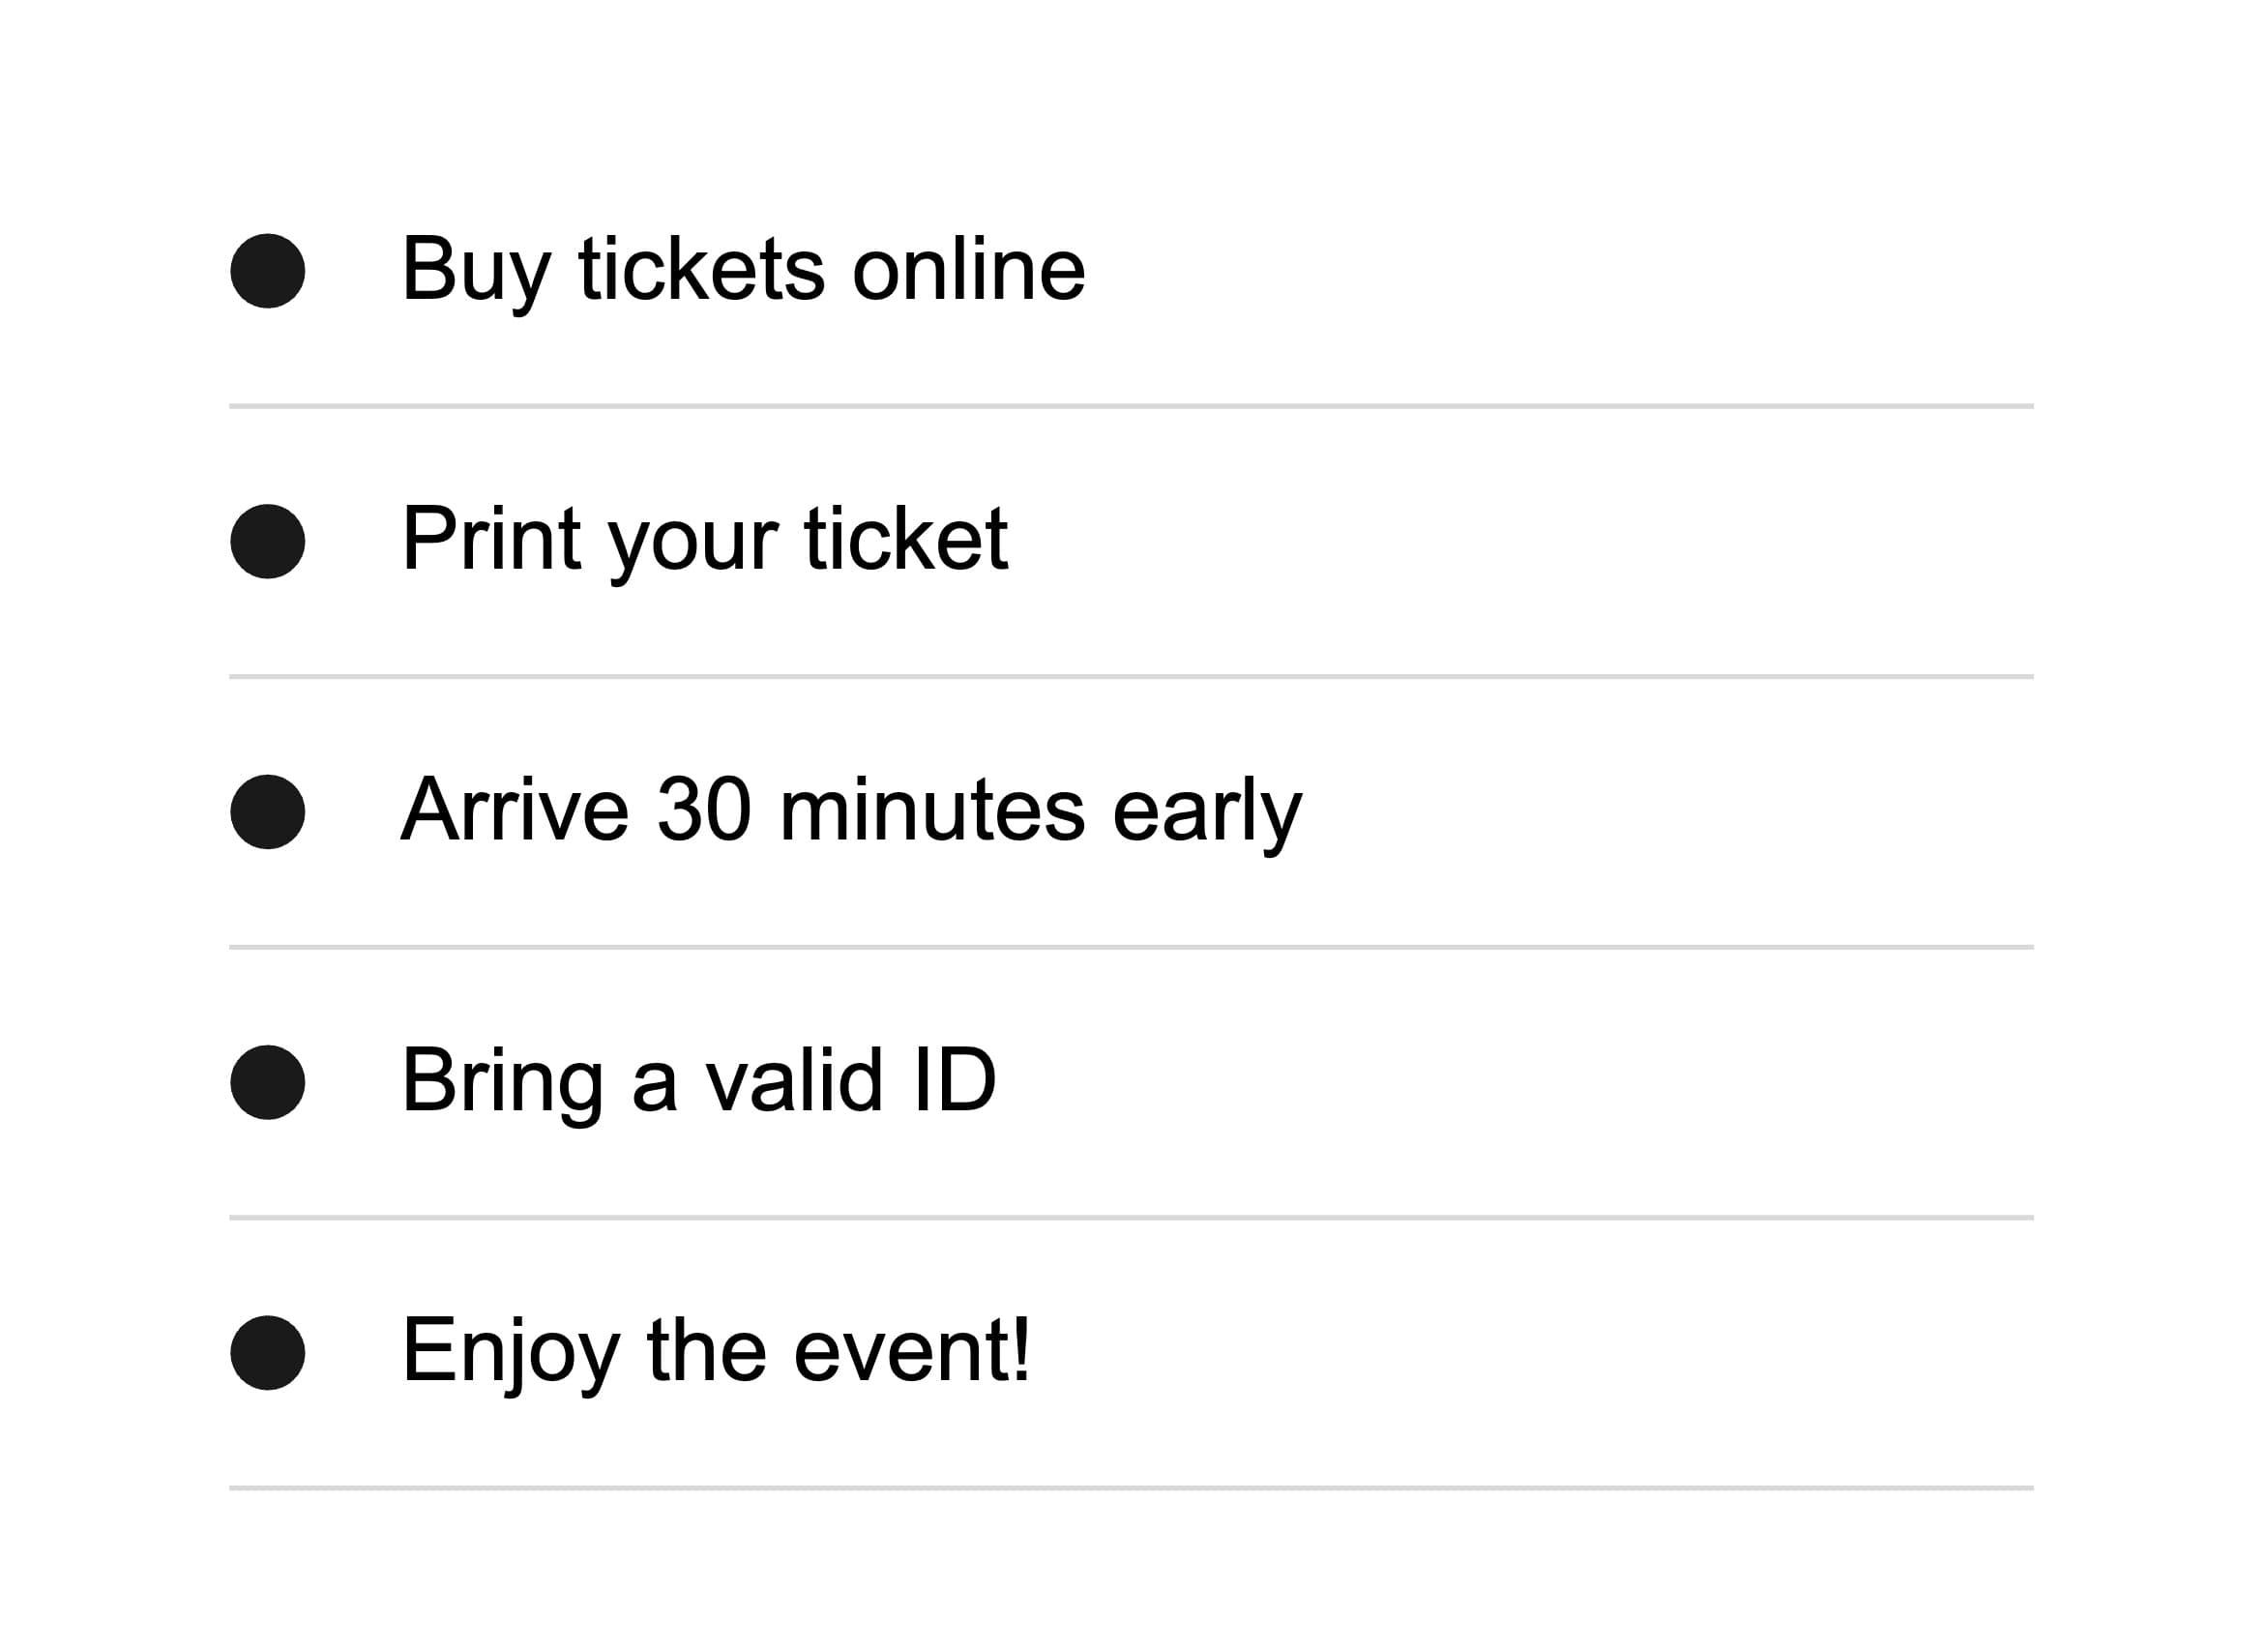
Task: Click the separator below "Arrive 30 minutes early"
Action: coord(1131,946)
